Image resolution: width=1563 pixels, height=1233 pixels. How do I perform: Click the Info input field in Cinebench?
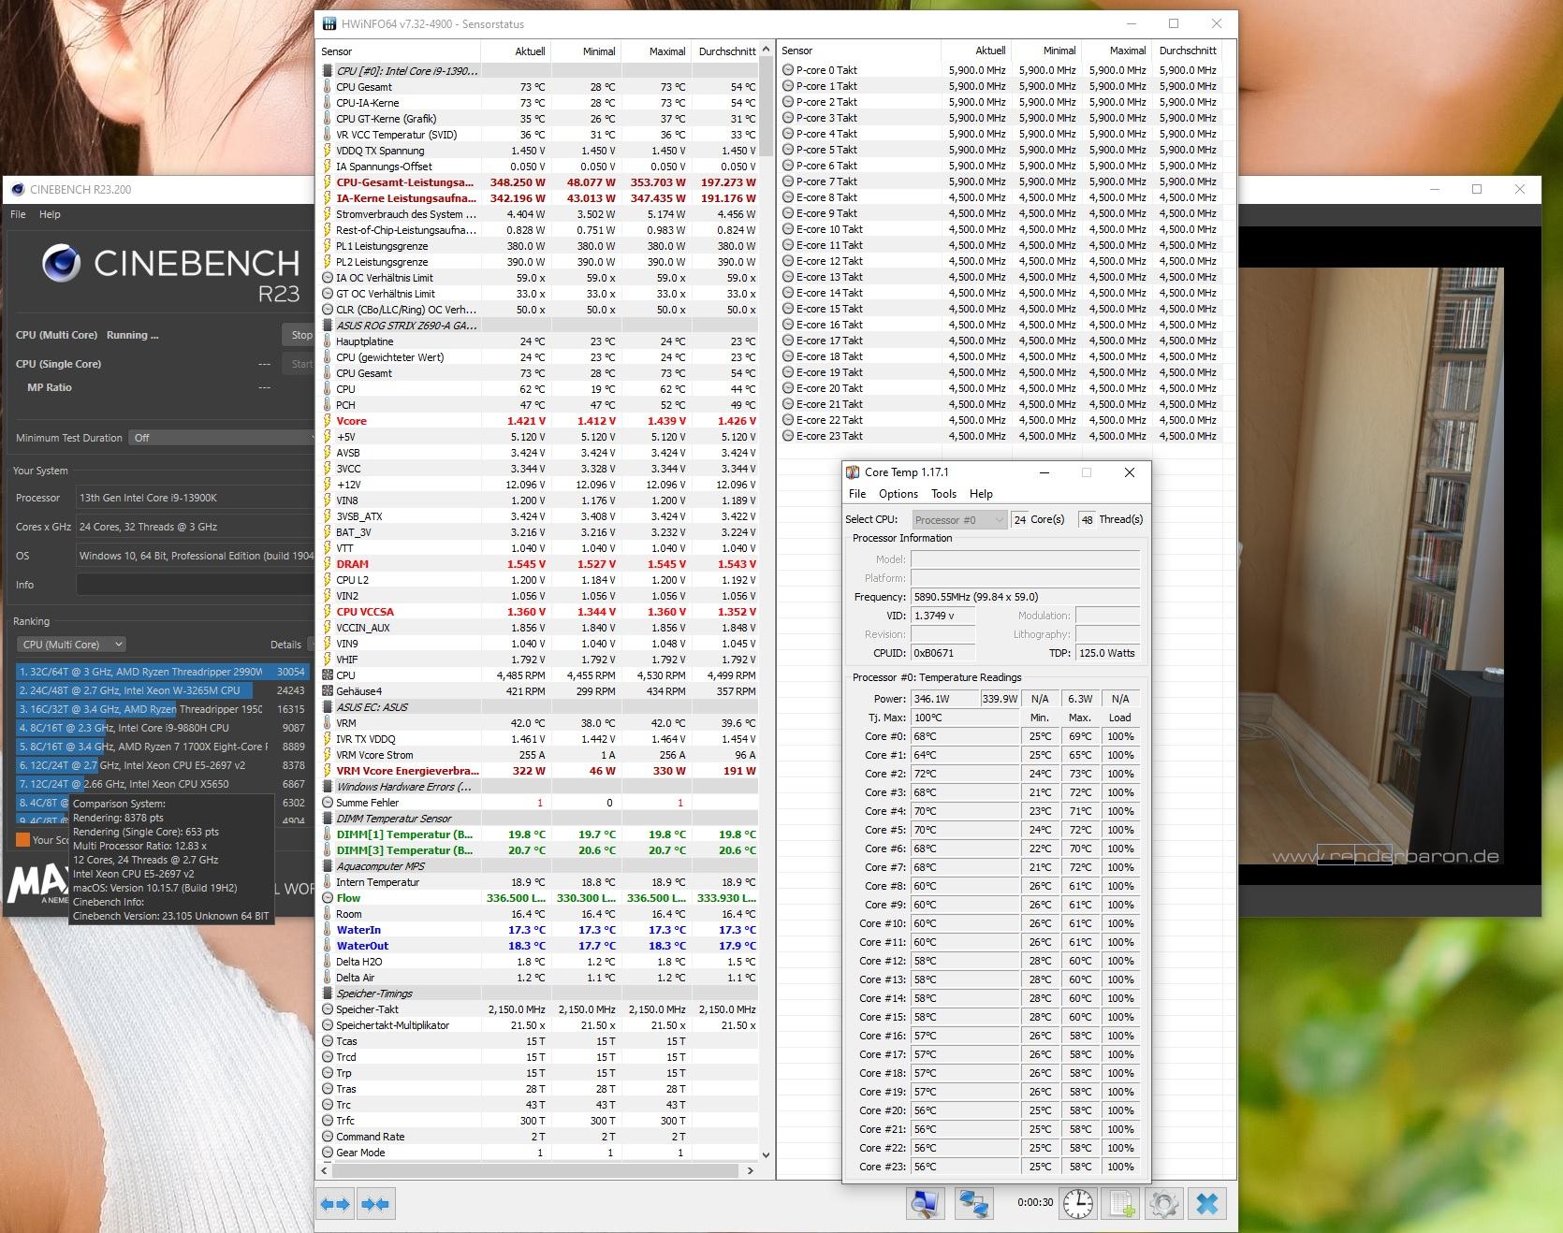[x=195, y=585]
